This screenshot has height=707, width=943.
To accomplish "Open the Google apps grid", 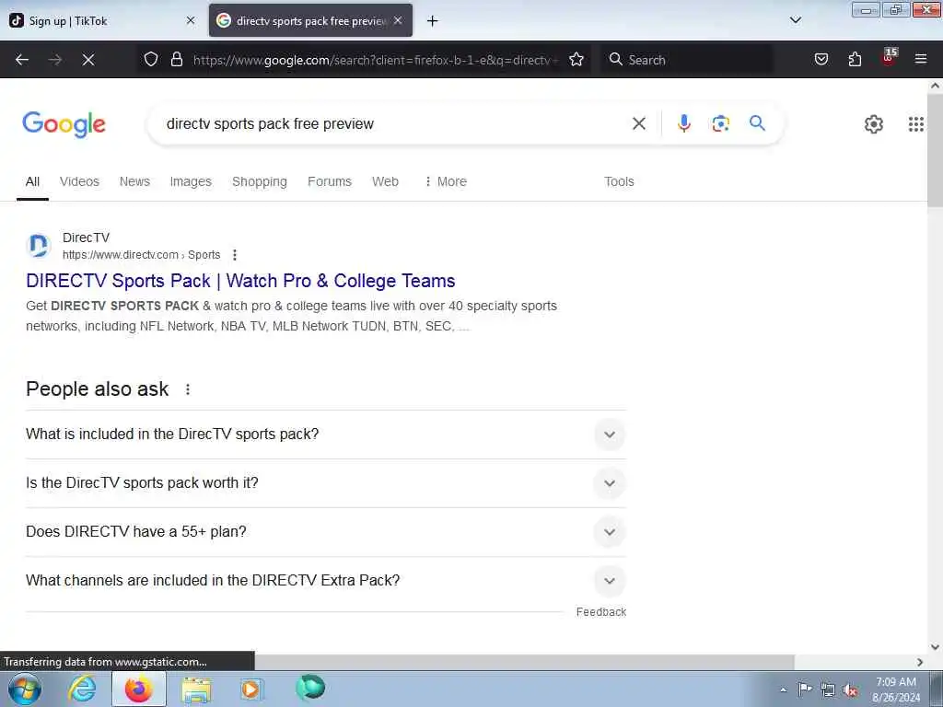I will [x=916, y=124].
